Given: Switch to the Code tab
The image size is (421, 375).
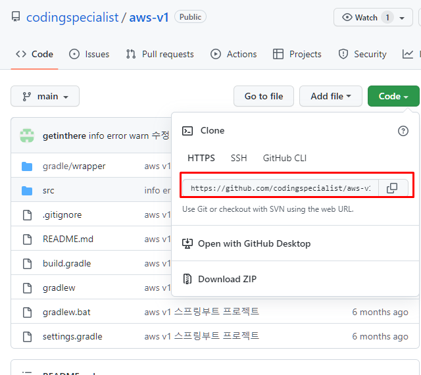Looking at the screenshot, I should (x=34, y=54).
